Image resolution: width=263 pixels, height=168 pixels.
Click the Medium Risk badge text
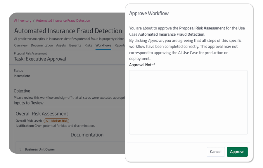59,121
